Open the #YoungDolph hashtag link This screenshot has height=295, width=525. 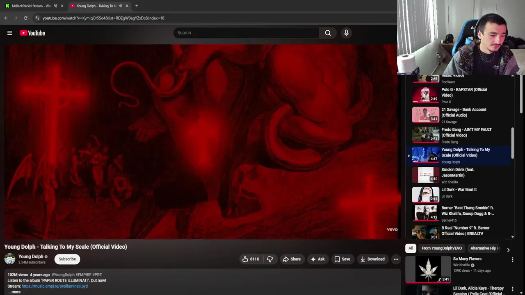pyautogui.click(x=63, y=275)
